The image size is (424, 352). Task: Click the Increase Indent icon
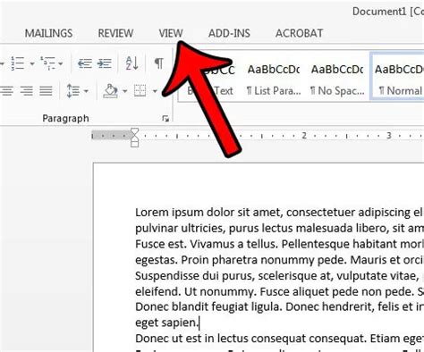click(105, 63)
